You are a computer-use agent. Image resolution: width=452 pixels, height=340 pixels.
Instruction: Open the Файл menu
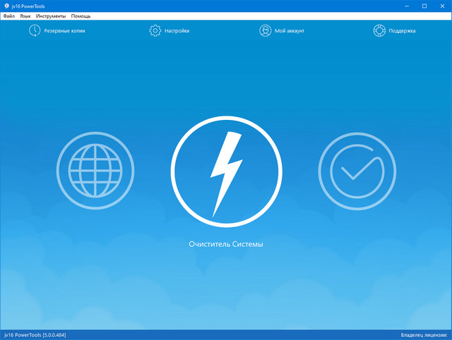[x=8, y=16]
